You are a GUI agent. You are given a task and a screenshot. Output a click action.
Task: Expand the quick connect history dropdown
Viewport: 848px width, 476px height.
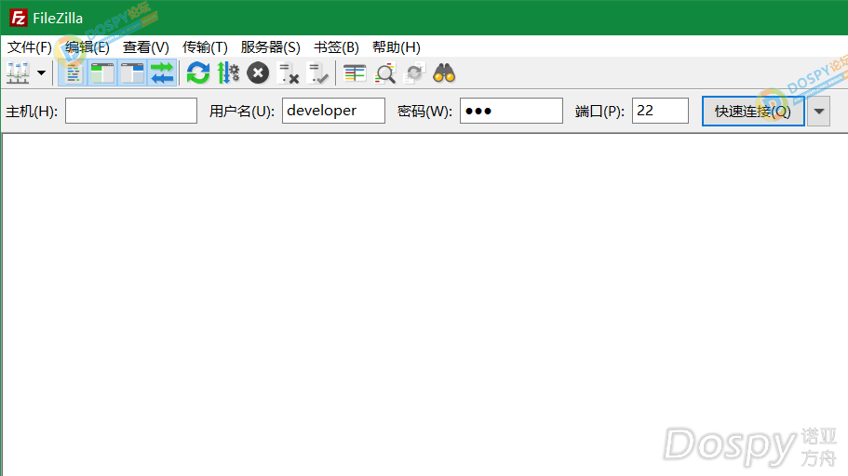point(819,112)
